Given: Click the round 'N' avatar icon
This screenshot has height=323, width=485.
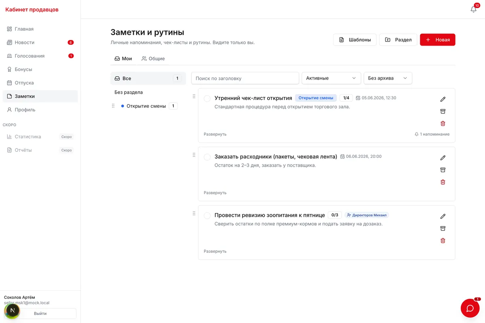Looking at the screenshot, I should click(12, 310).
